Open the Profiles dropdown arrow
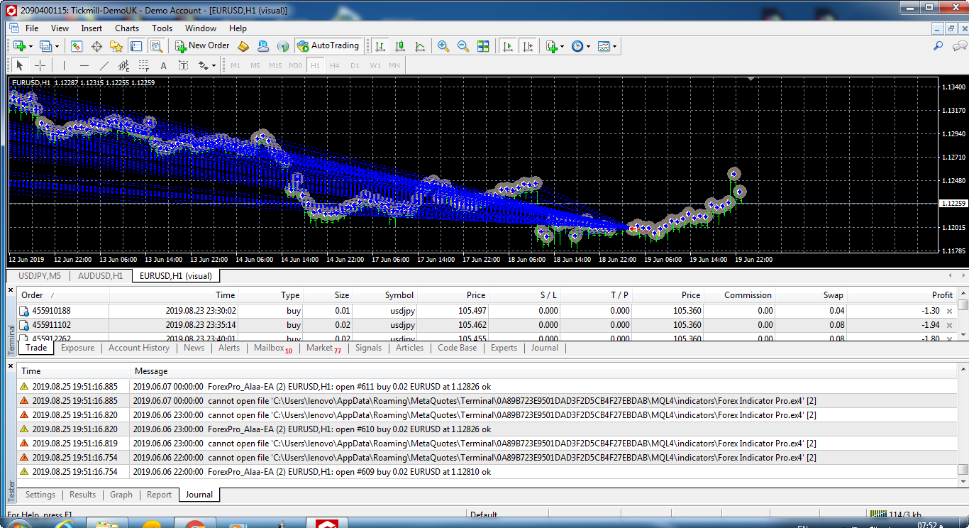969x528 pixels. (57, 46)
